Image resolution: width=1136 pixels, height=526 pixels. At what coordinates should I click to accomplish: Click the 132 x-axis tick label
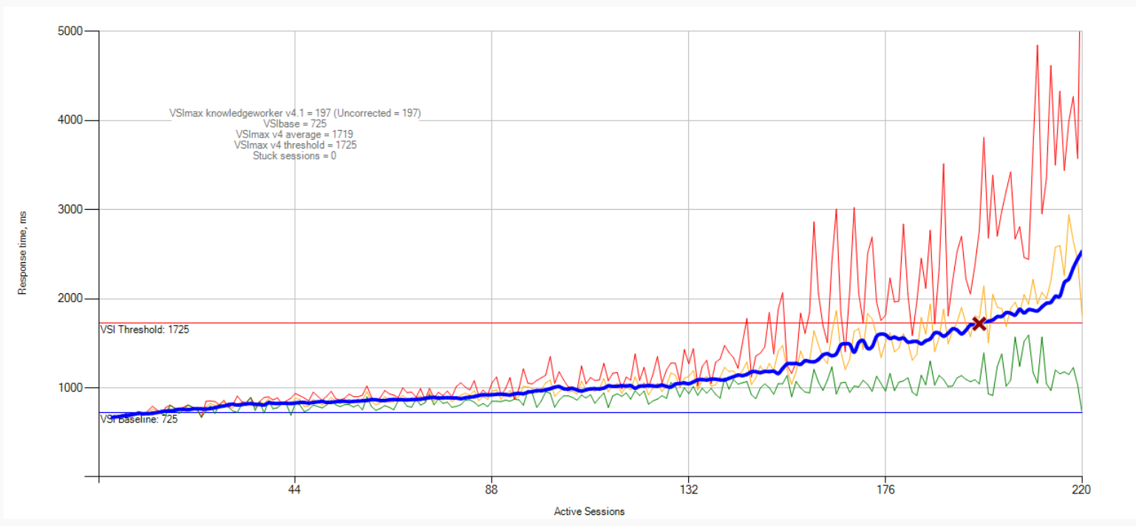tap(688, 489)
